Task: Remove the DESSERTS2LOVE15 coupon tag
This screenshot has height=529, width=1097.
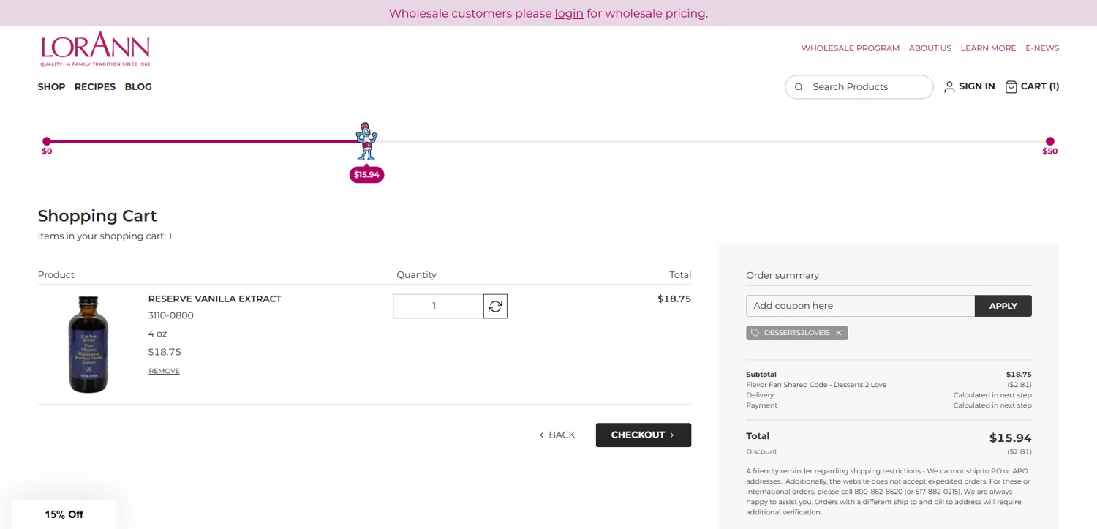Action: click(x=839, y=333)
